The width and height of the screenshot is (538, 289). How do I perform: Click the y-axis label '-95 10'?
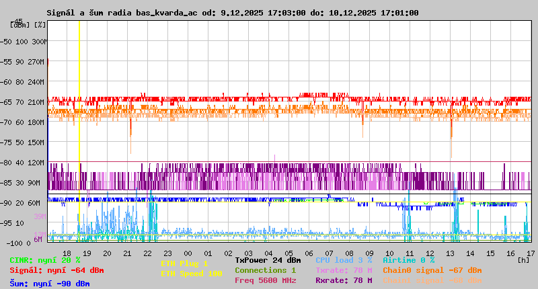tap(13, 223)
